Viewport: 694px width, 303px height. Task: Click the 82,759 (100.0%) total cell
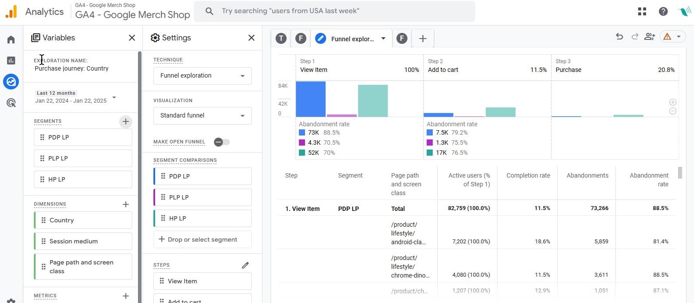point(469,208)
